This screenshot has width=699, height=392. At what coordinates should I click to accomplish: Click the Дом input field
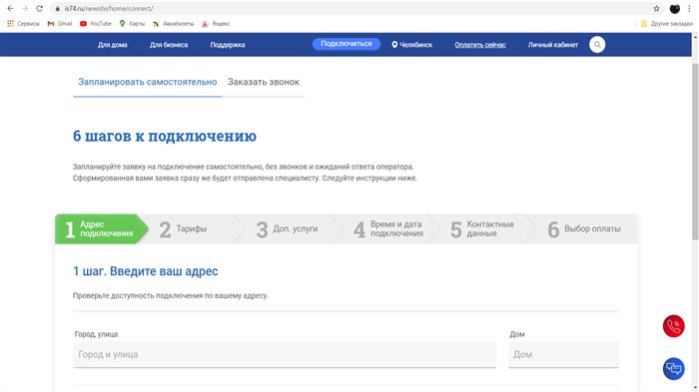point(563,354)
